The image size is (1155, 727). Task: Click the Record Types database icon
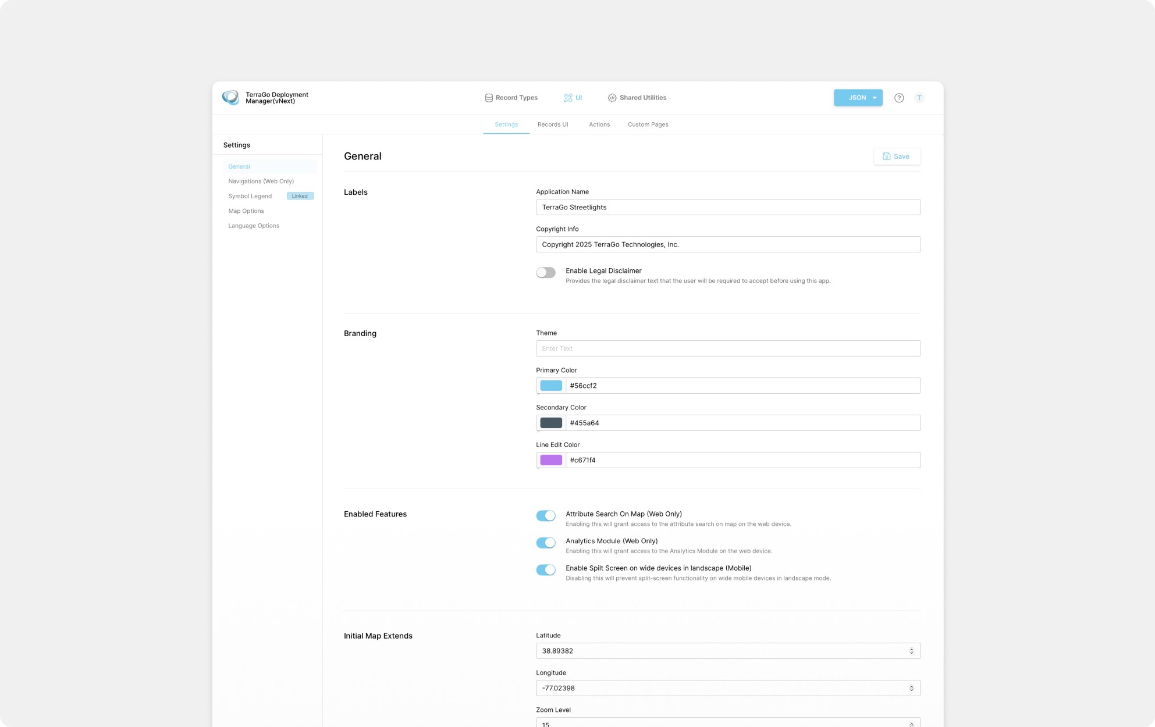click(x=489, y=98)
